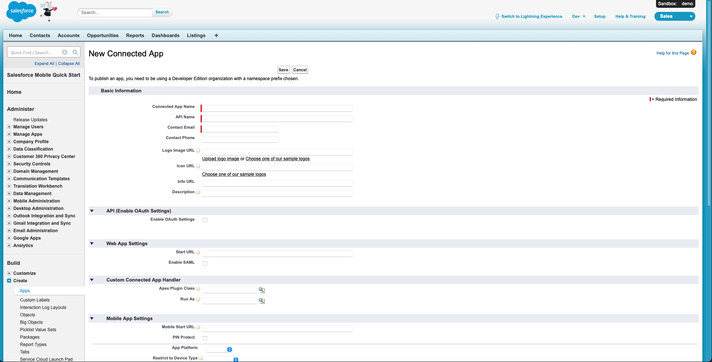
Task: Open the help question mark icon
Action: [x=693, y=53]
